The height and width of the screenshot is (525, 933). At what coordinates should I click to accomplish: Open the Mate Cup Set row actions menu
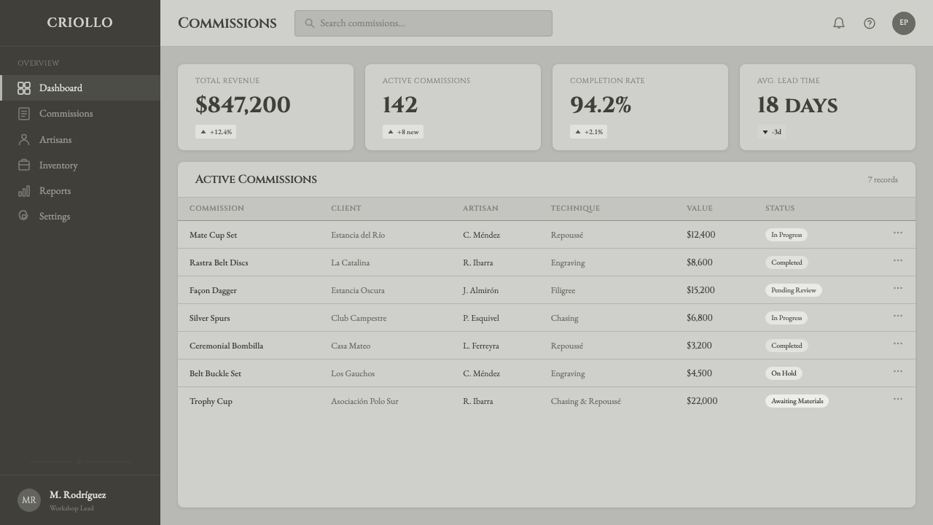pos(898,233)
